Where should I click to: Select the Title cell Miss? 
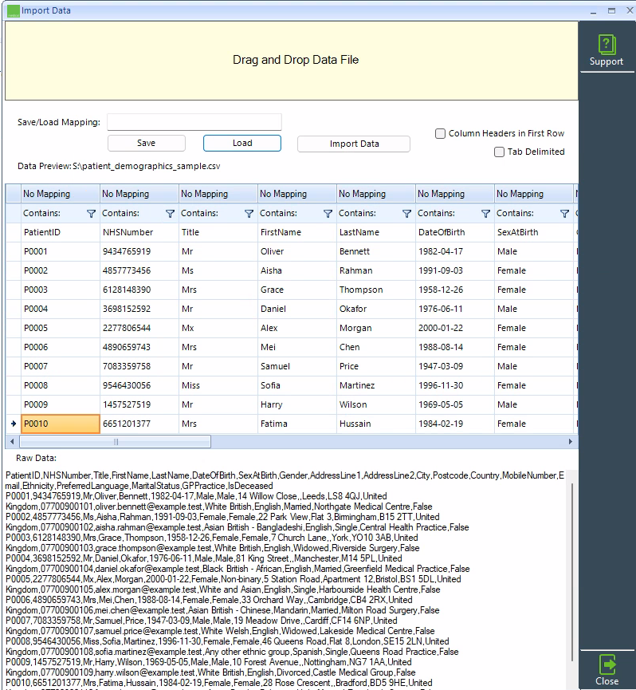tap(218, 385)
